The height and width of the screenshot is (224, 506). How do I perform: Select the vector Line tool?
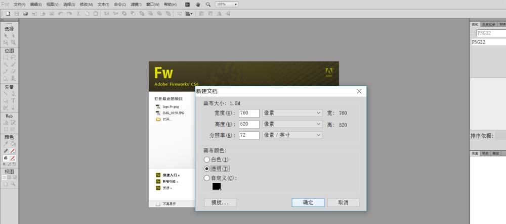6,94
